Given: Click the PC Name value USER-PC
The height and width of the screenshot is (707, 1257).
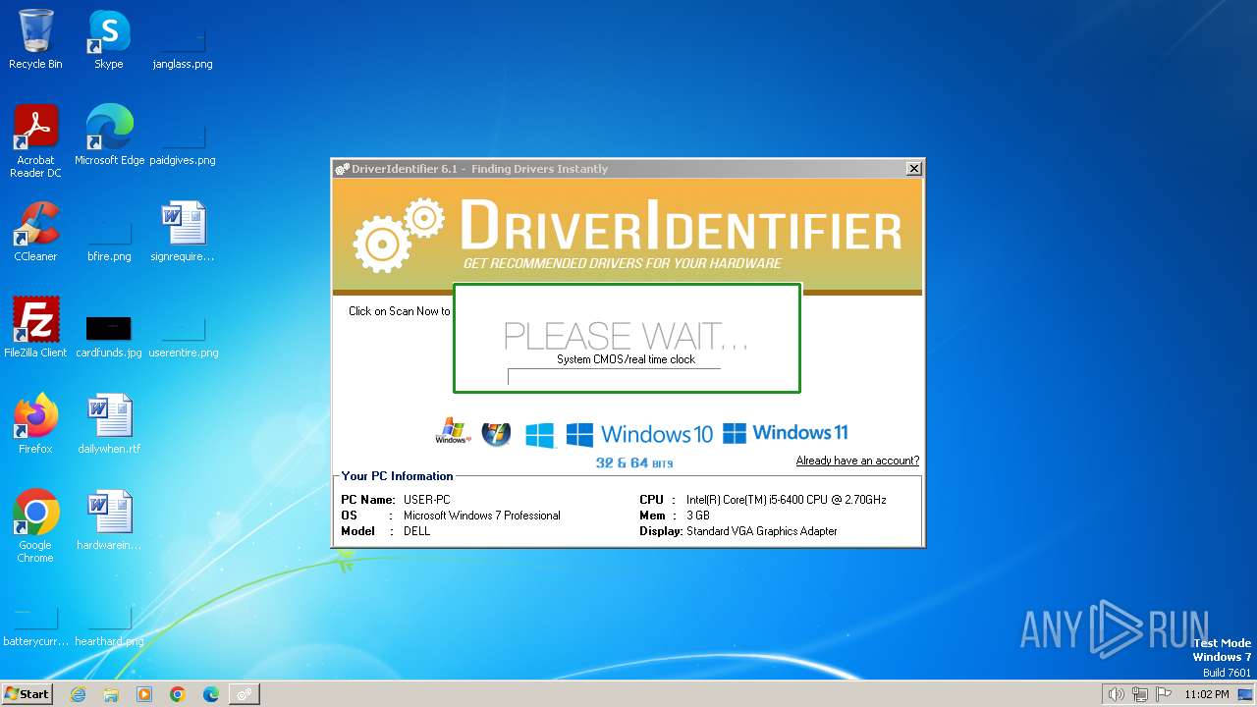Looking at the screenshot, I should tap(427, 500).
